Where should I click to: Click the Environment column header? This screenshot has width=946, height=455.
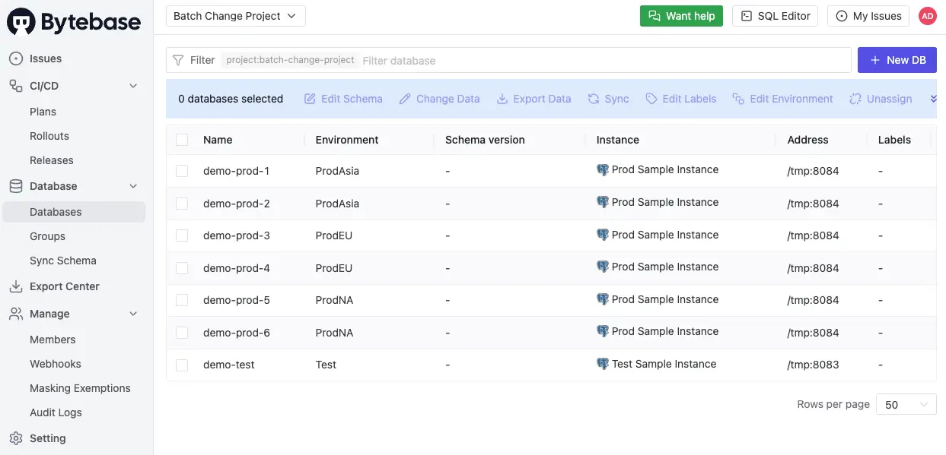[347, 140]
